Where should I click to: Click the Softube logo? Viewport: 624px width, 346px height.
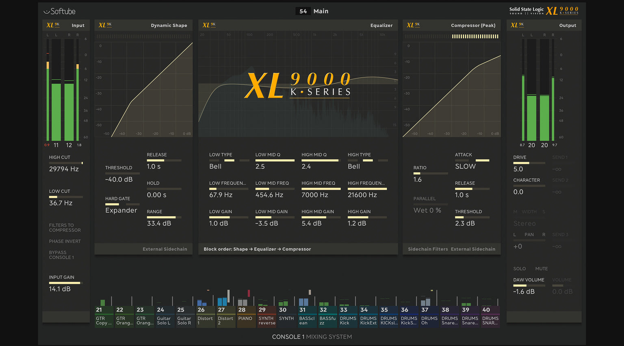pos(59,11)
